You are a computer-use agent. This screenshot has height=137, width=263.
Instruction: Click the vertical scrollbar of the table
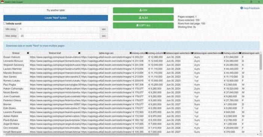(x=260, y=62)
